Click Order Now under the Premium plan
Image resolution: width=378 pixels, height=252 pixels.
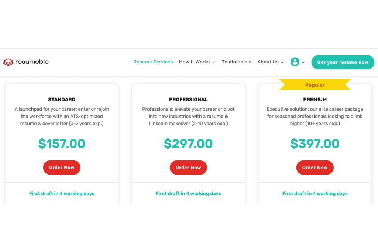pyautogui.click(x=315, y=168)
